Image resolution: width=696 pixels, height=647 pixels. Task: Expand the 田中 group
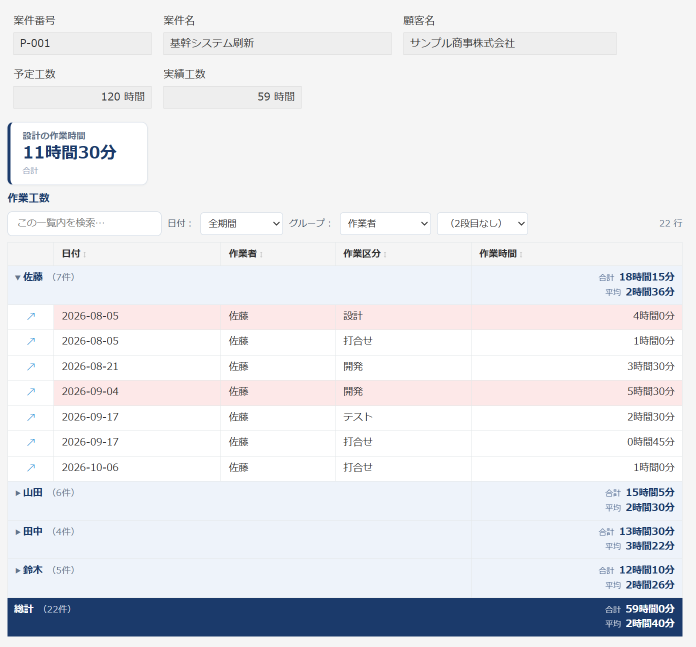click(18, 532)
